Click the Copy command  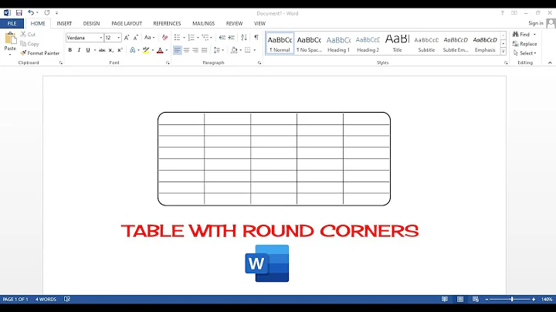30,43
